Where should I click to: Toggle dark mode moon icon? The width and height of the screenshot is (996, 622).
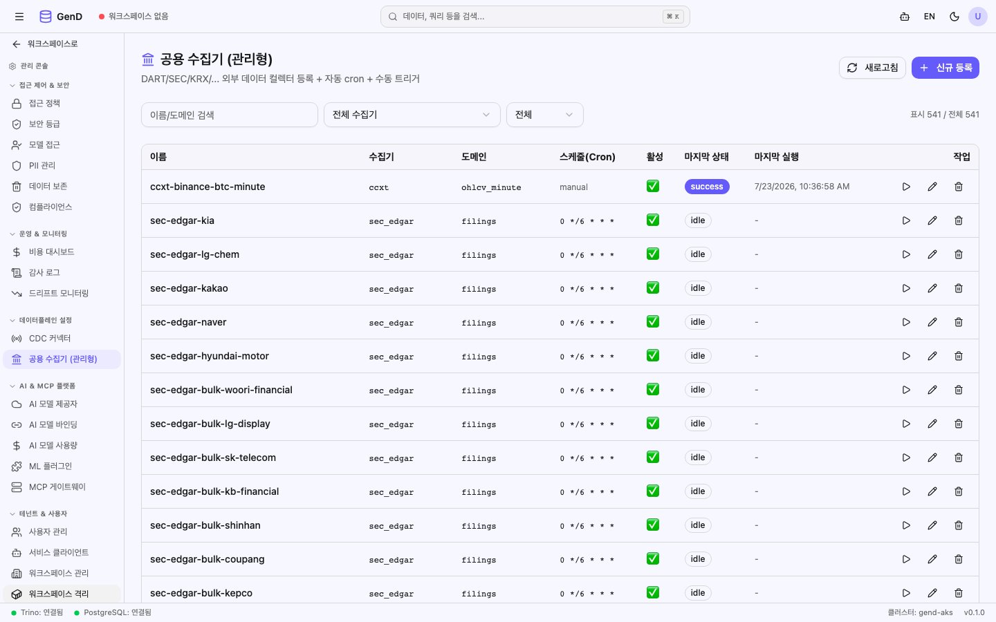point(954,17)
